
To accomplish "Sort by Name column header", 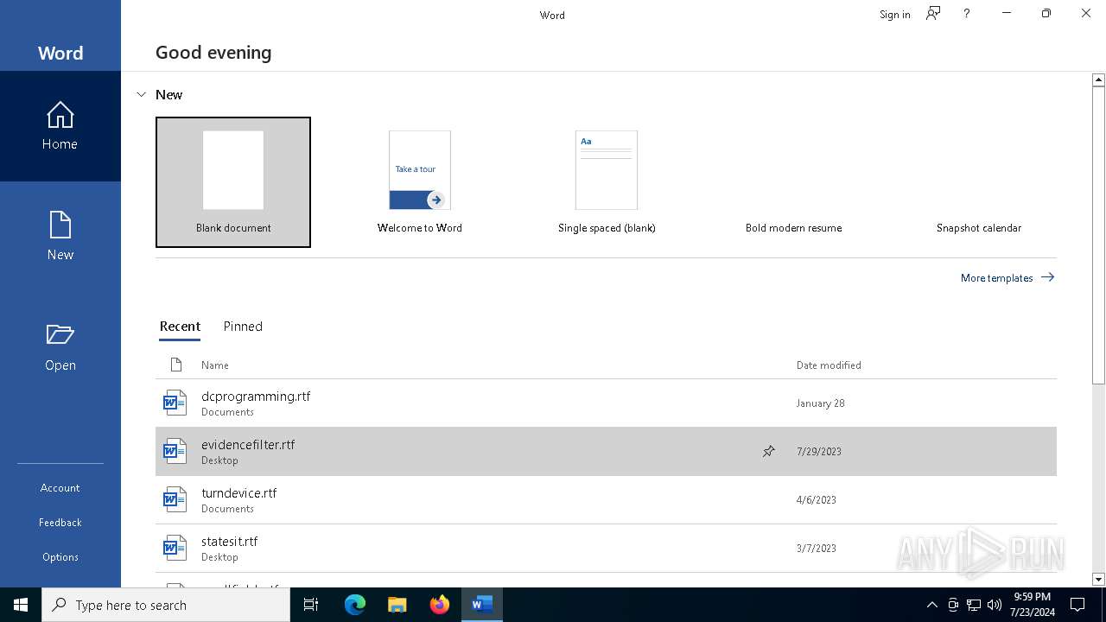I will point(215,365).
